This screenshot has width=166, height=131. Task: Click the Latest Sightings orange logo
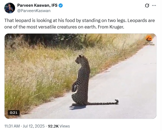click(149, 39)
